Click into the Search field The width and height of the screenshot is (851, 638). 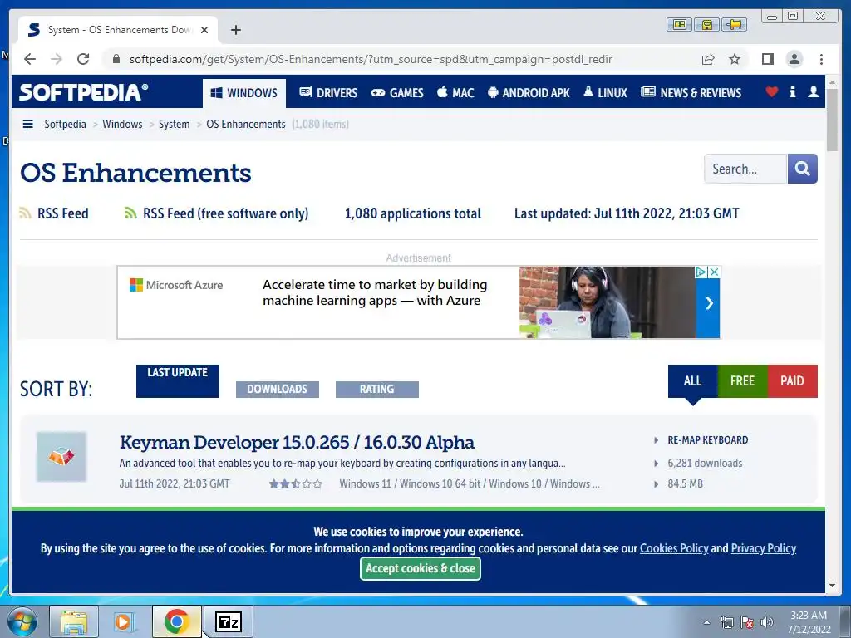click(x=745, y=169)
